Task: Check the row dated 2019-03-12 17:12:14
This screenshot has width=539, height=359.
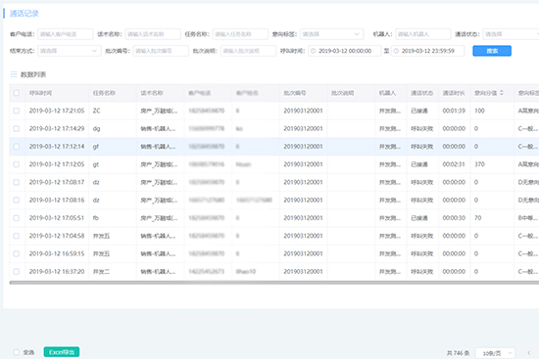Action: click(16, 147)
